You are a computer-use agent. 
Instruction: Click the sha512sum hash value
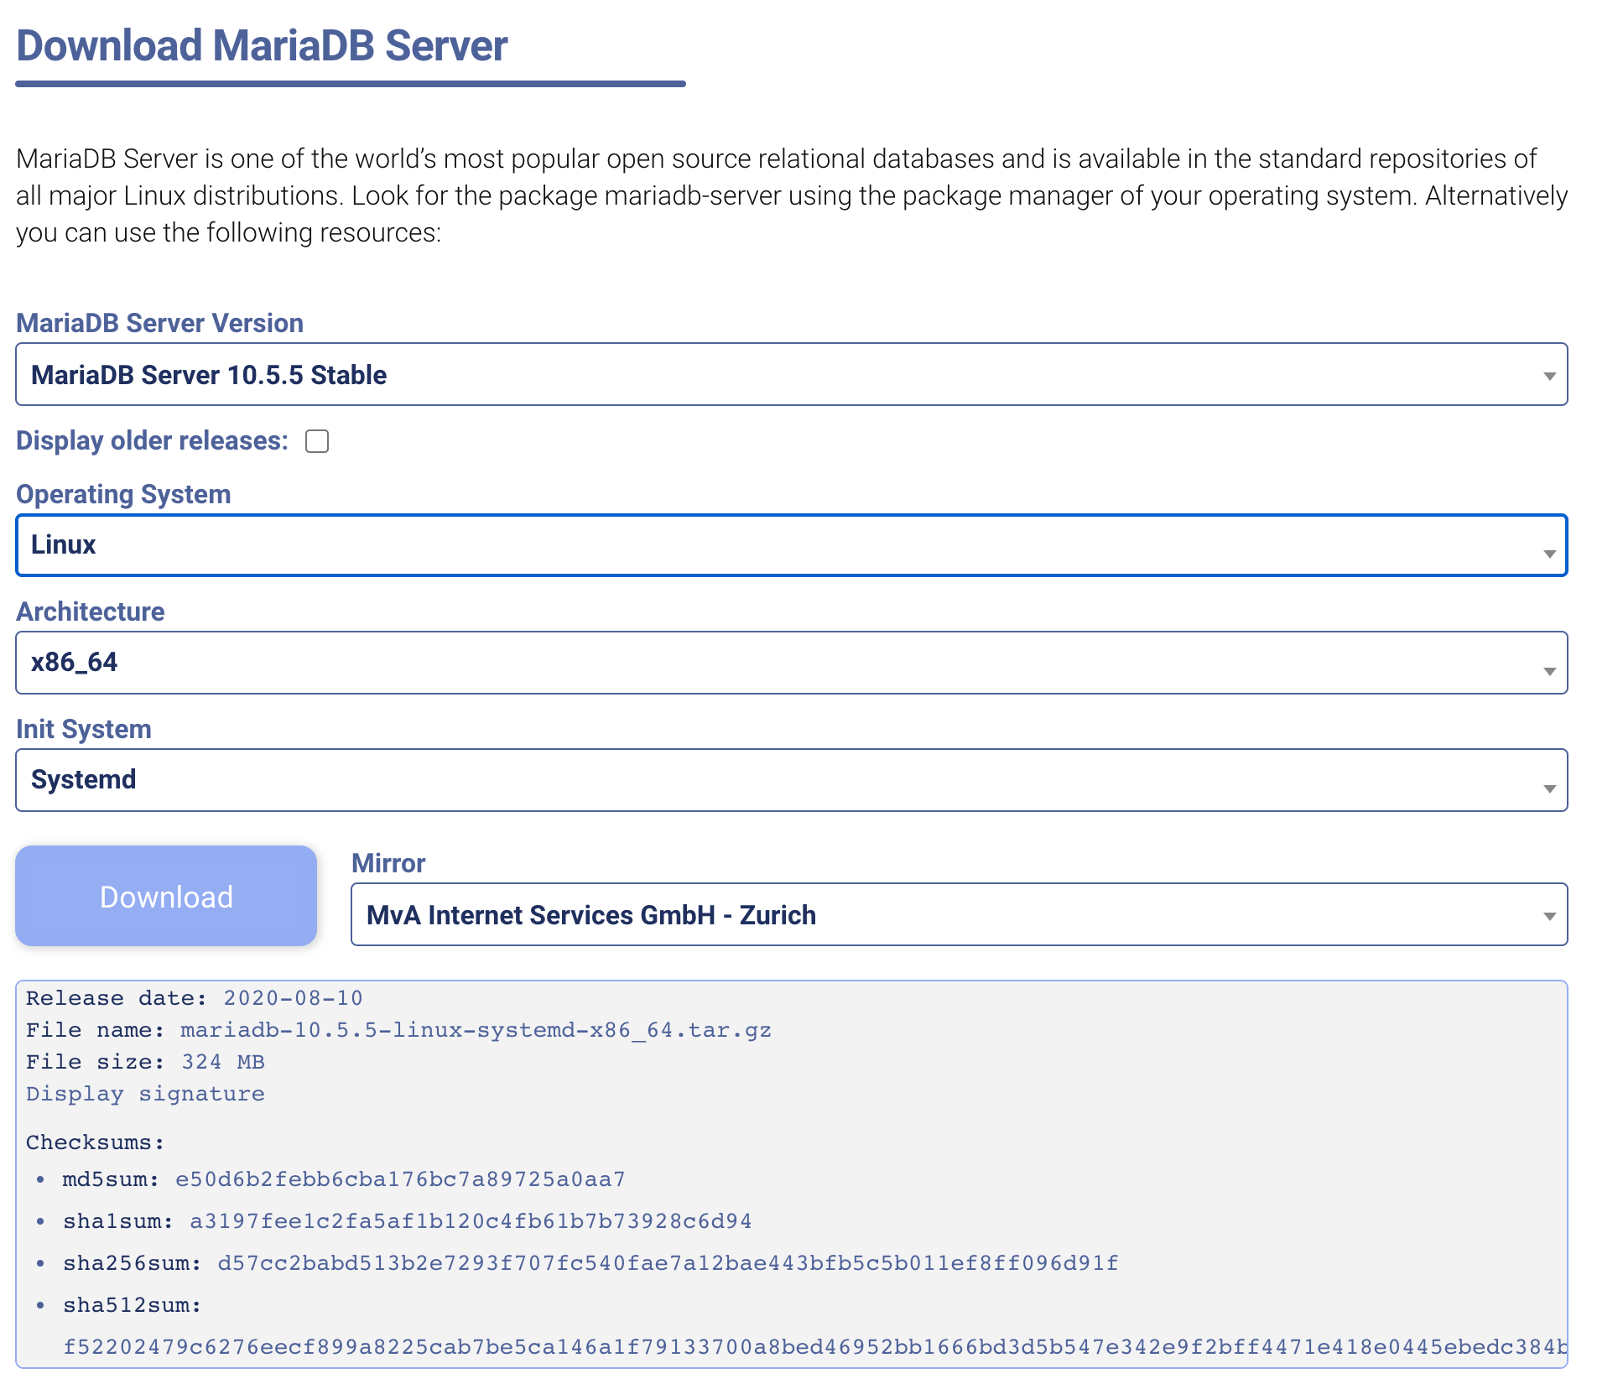[814, 1347]
